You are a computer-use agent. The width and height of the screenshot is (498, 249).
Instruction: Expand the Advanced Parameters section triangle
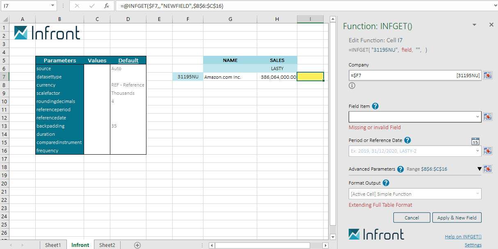coord(479,169)
